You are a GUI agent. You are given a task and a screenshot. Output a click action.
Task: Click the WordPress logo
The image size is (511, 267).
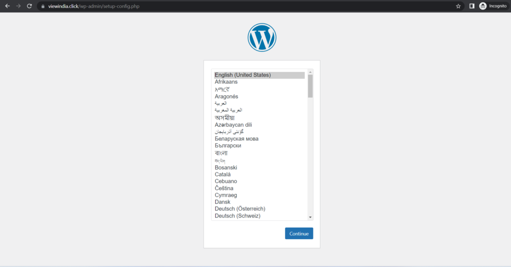point(261,37)
